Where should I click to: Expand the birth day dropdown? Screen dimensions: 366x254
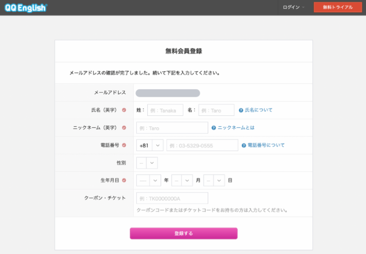coord(214,181)
